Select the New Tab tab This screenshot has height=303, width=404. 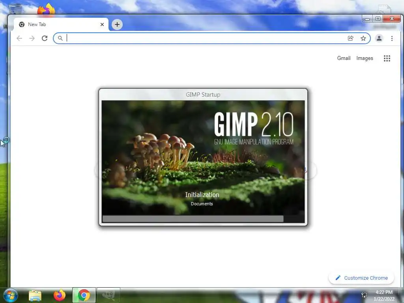point(61,24)
